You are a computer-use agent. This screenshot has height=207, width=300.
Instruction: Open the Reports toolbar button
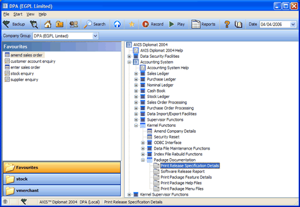click(x=203, y=25)
